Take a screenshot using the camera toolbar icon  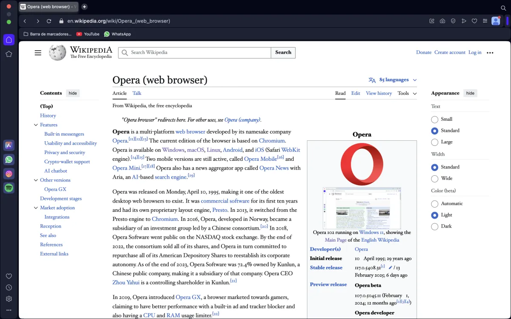442,21
